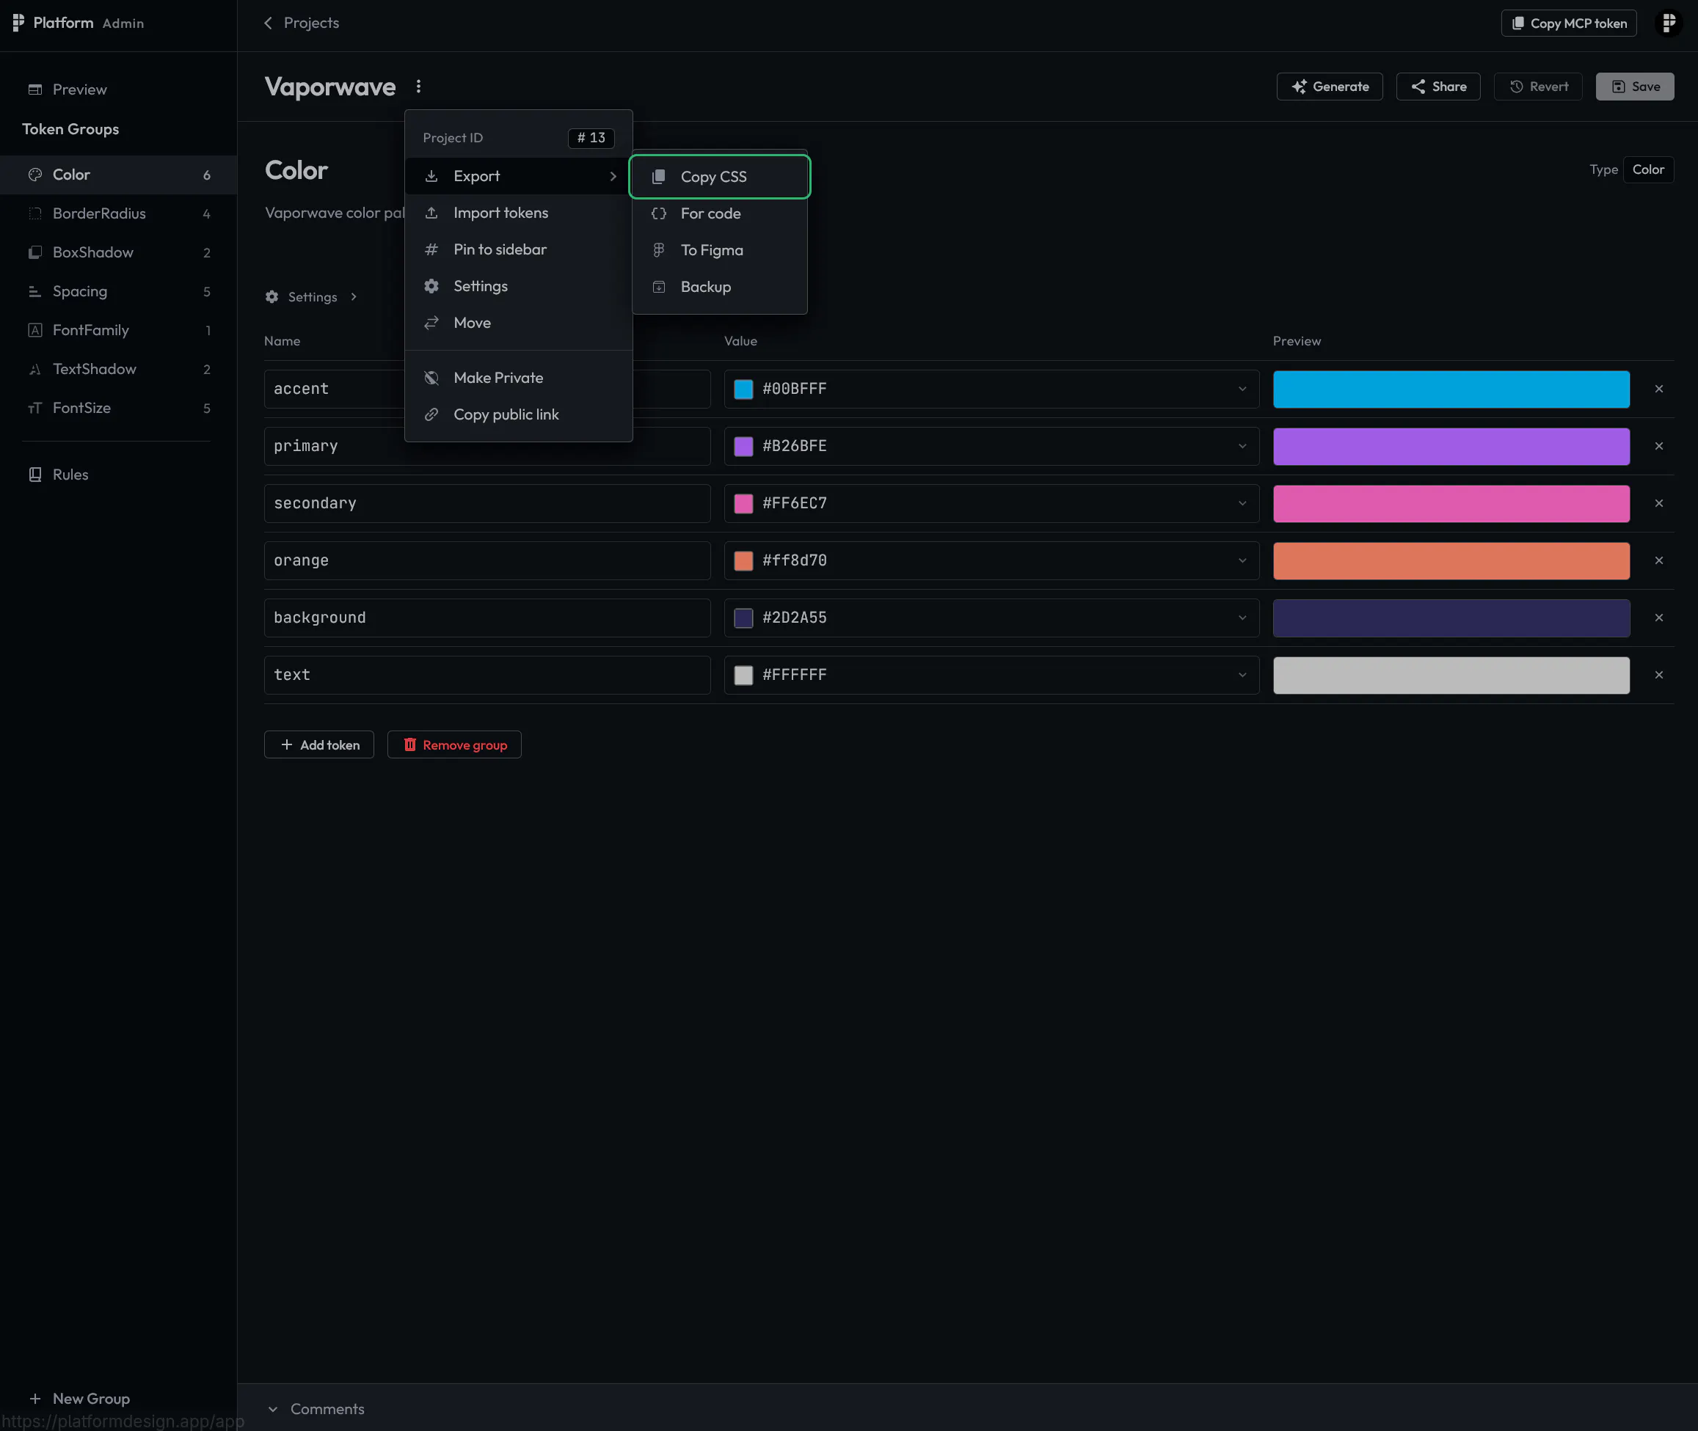Click the Settings gear icon under Color
Image resolution: width=1698 pixels, height=1431 pixels.
pos(272,297)
